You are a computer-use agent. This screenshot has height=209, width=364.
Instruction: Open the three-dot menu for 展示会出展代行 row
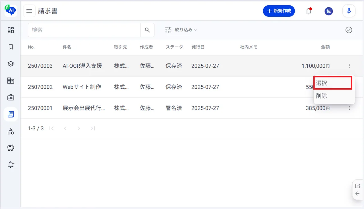(x=349, y=108)
